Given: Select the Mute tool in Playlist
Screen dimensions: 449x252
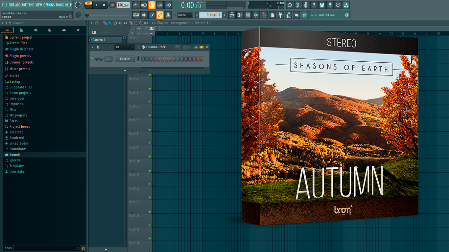Looking at the screenshot, I should pyautogui.click(x=120, y=23).
